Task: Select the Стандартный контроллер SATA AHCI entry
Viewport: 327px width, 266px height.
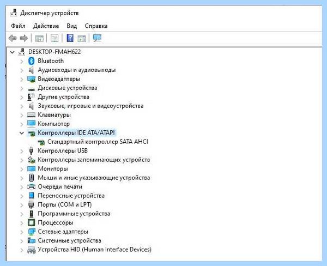Action: click(x=98, y=142)
